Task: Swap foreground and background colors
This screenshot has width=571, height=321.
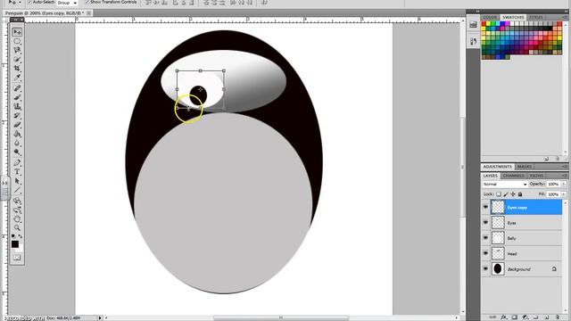Action: click(x=21, y=236)
